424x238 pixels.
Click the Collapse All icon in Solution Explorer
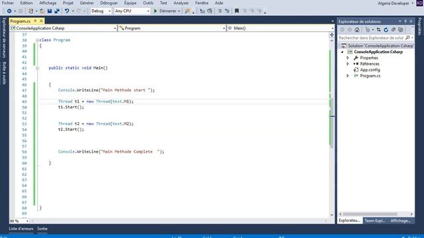tap(393, 30)
